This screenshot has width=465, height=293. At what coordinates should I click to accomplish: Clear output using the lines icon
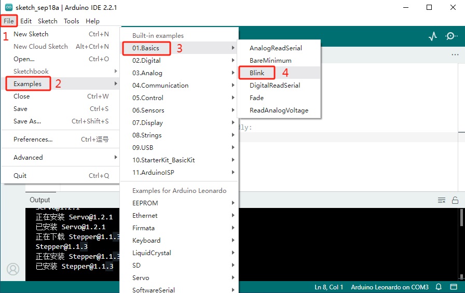point(442,200)
